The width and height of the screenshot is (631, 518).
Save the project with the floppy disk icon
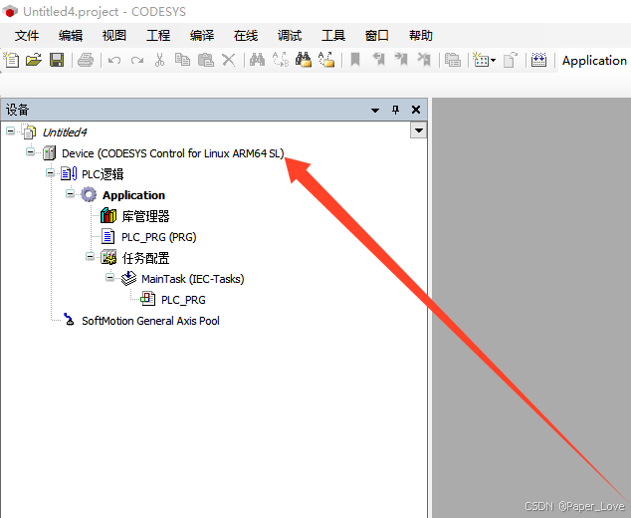click(x=57, y=60)
